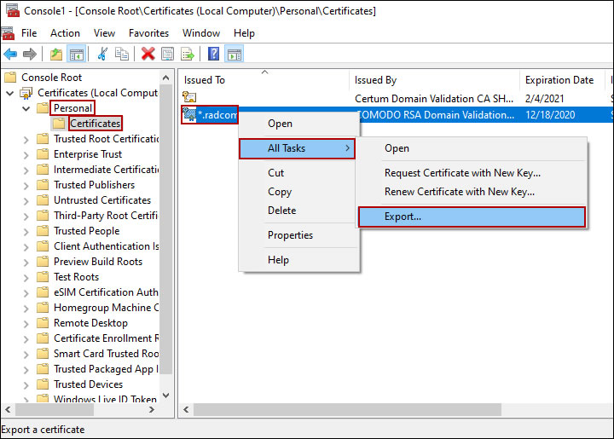614x439 pixels.
Task: Open Properties via toolbar icon
Action: point(167,55)
